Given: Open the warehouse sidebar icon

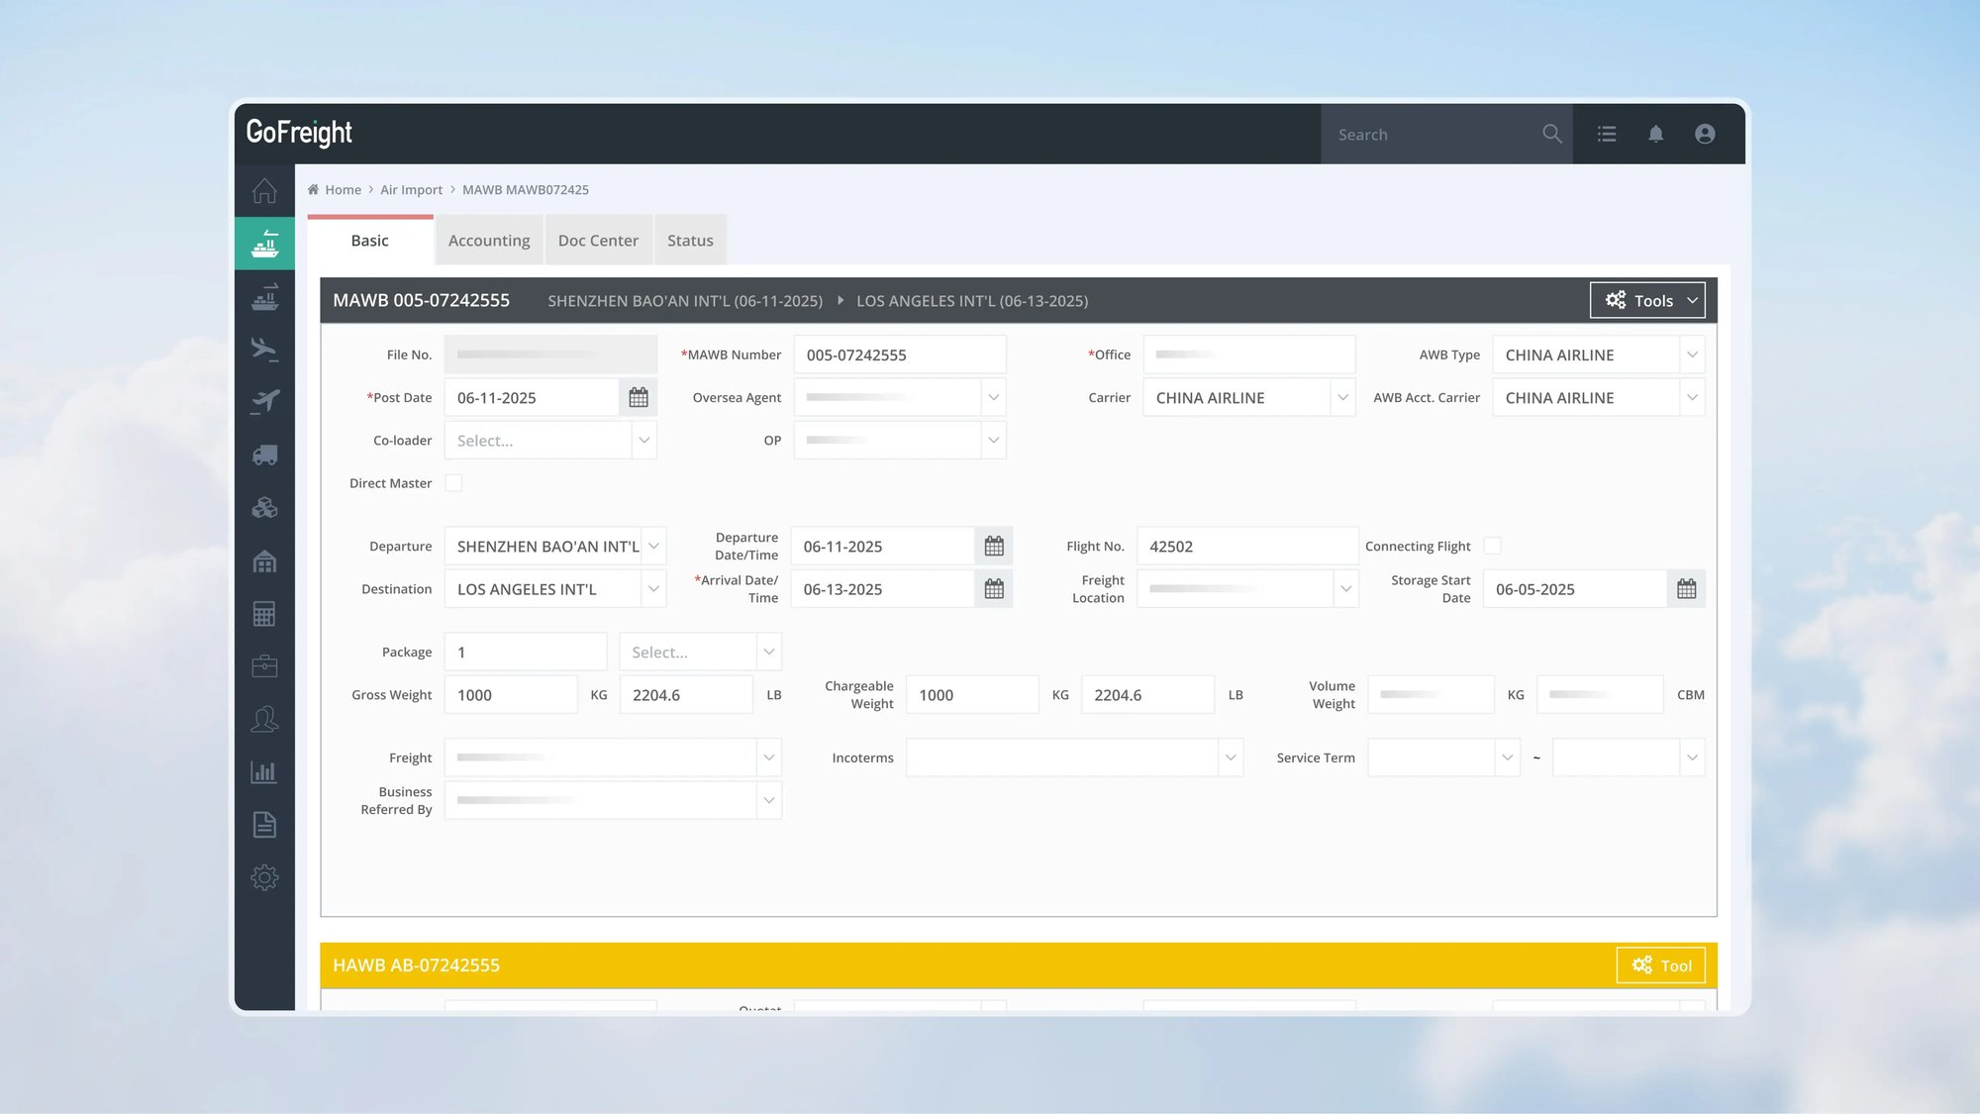Looking at the screenshot, I should pyautogui.click(x=264, y=561).
